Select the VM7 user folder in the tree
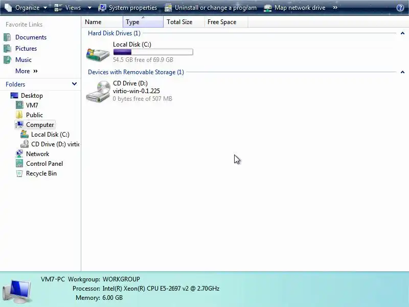Viewport: 409px width, 307px height. click(x=32, y=105)
